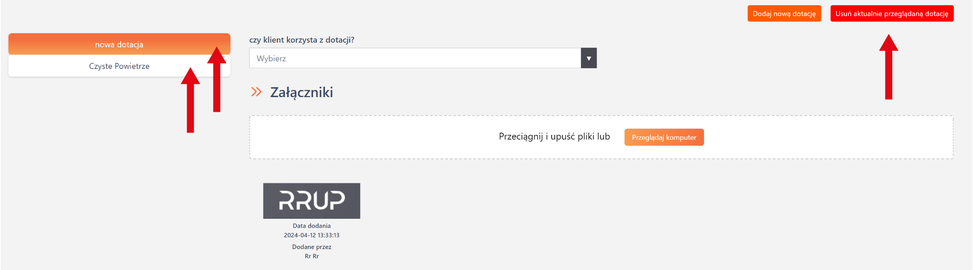Click the RRUP logo text in thumbnail
973x270 pixels.
(312, 200)
